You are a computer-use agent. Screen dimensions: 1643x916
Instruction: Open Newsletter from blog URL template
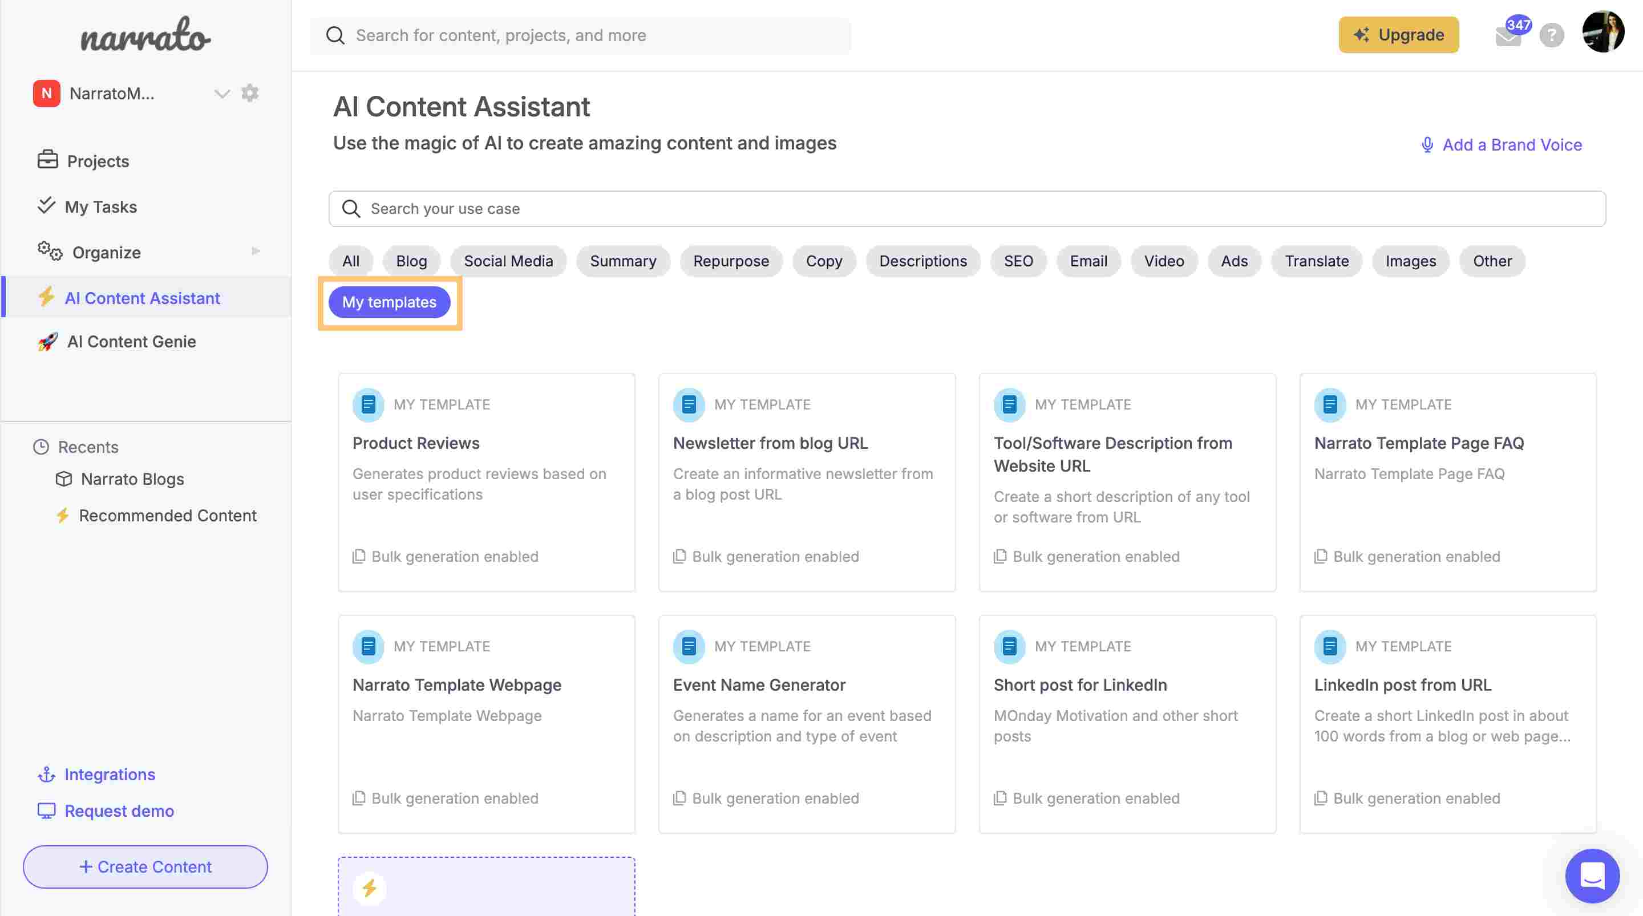coord(807,482)
